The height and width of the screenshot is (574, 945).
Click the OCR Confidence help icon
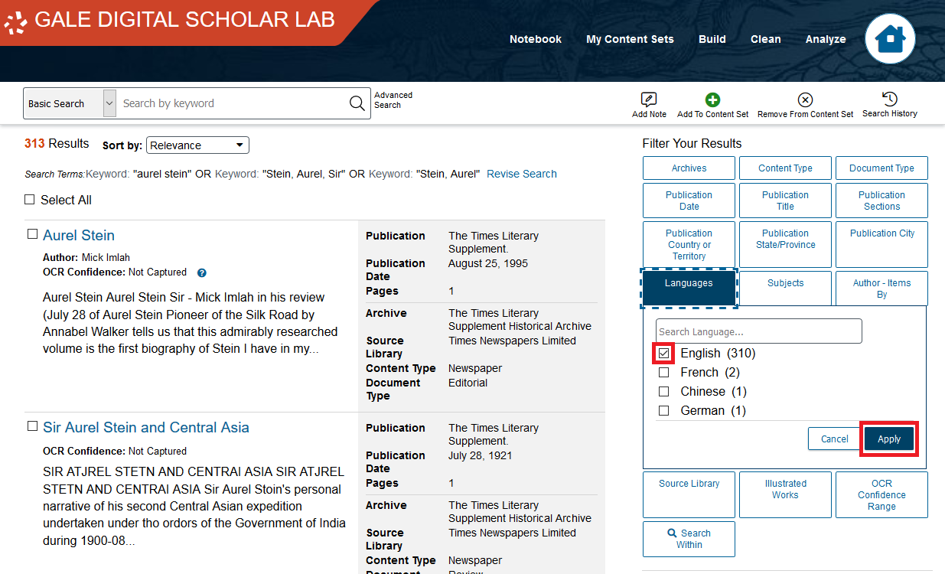[200, 272]
